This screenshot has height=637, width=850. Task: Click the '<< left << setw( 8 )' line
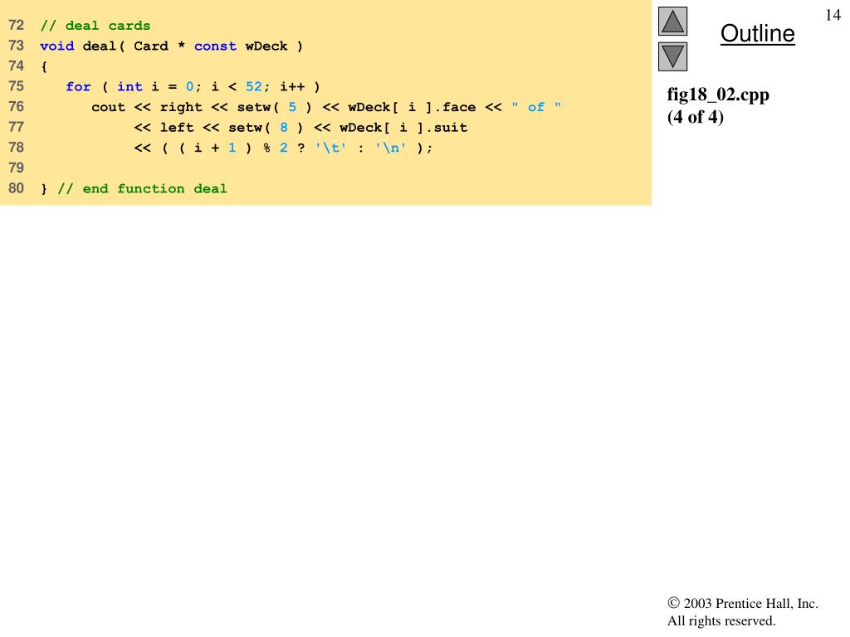pyautogui.click(x=300, y=128)
